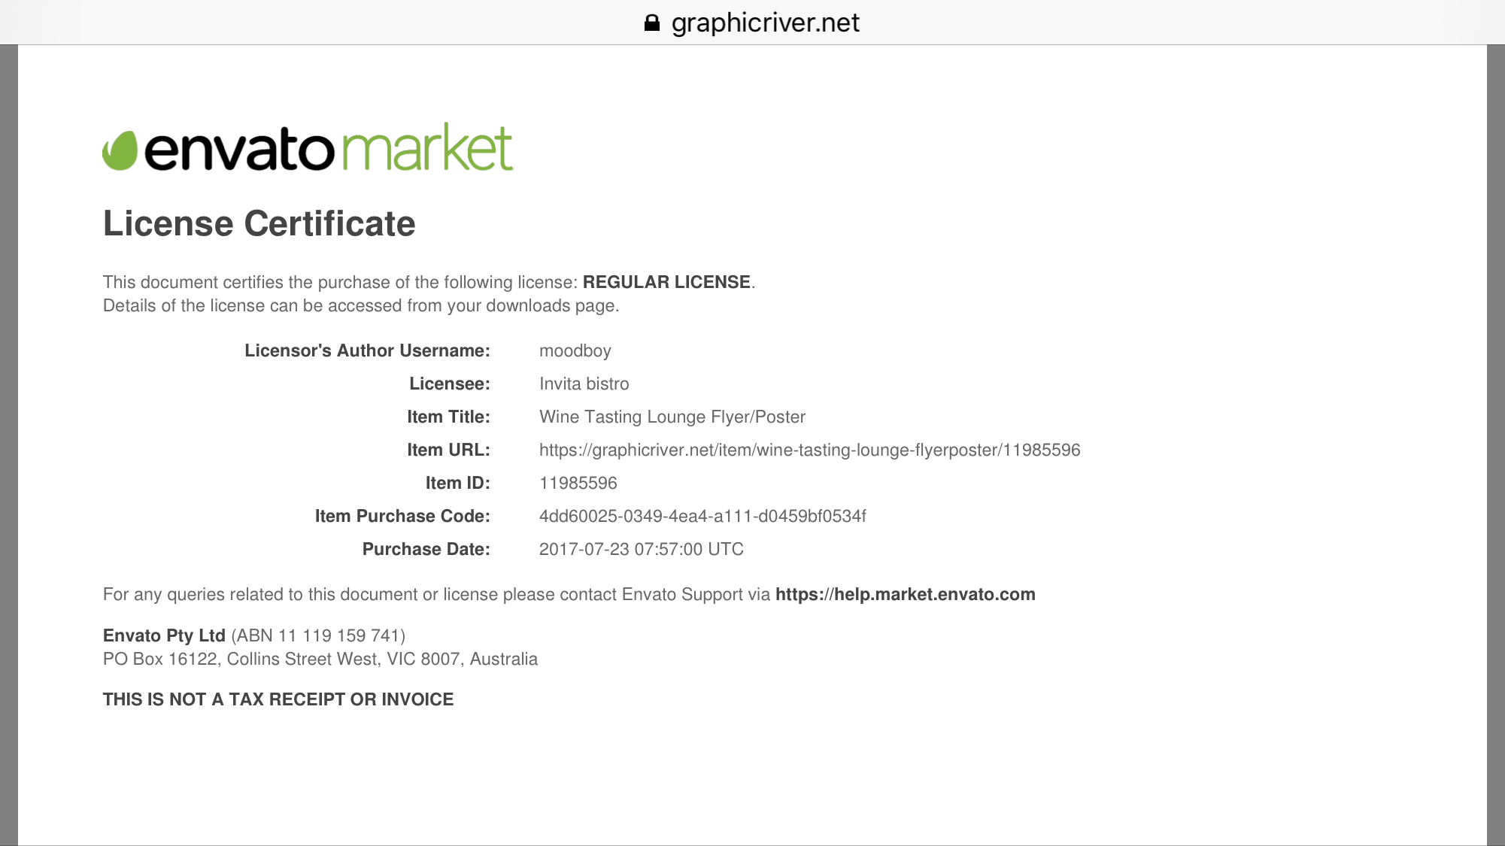
Task: Click the License Certificate heading
Action: (x=259, y=223)
